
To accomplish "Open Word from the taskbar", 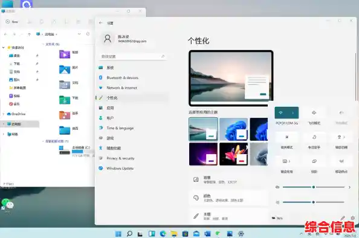I will click(x=207, y=234).
